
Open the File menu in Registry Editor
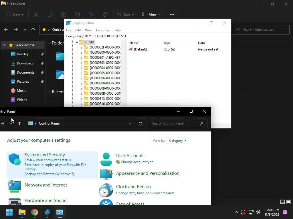tap(69, 30)
